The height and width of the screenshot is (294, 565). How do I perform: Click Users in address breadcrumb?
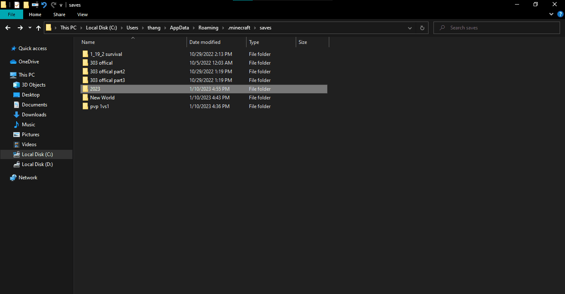click(132, 28)
